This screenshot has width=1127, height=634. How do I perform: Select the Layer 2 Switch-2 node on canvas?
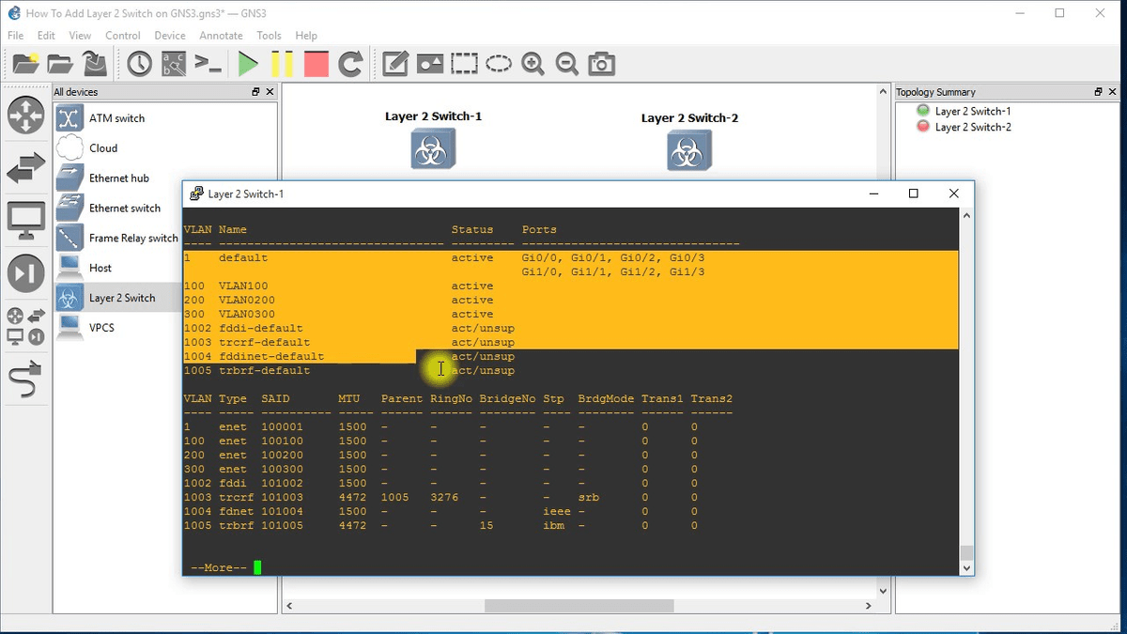point(689,150)
